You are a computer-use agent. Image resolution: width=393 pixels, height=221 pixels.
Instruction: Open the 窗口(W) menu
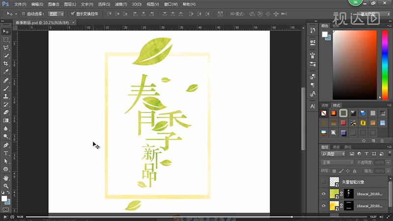click(170, 4)
